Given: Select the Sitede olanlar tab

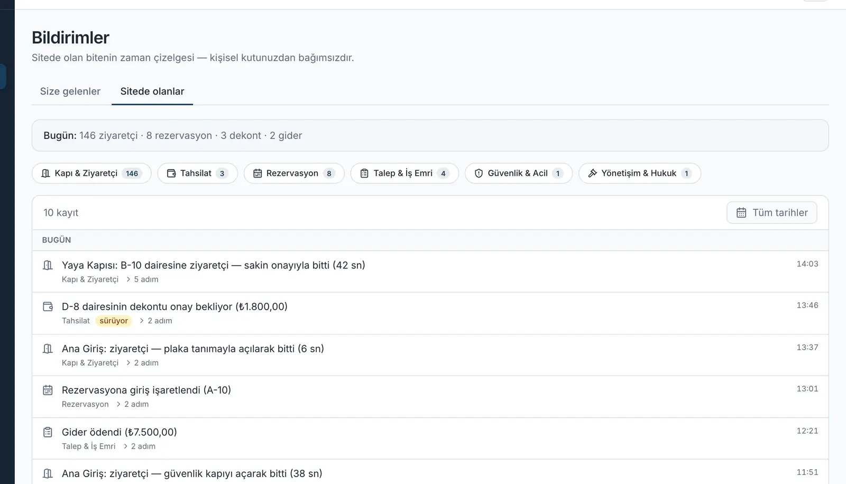Looking at the screenshot, I should [x=152, y=91].
